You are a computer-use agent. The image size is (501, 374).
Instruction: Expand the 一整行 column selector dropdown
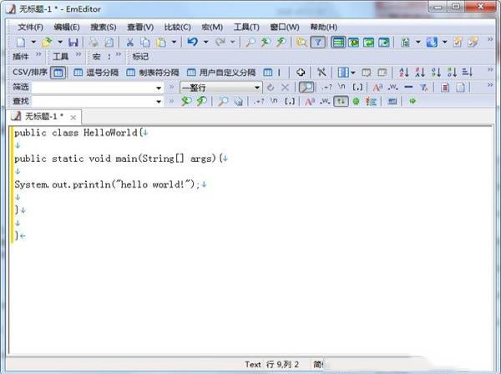click(x=257, y=87)
